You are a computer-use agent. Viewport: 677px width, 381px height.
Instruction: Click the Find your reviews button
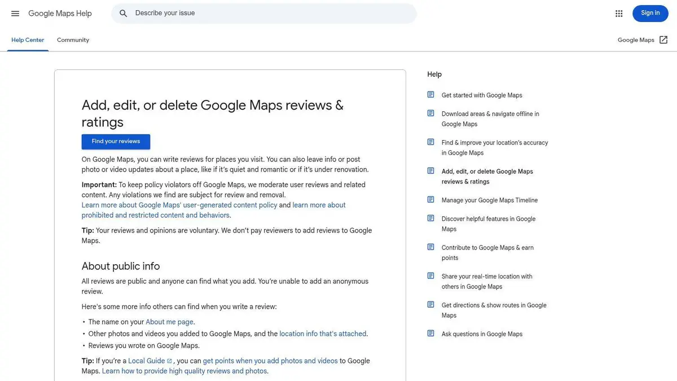pos(116,142)
